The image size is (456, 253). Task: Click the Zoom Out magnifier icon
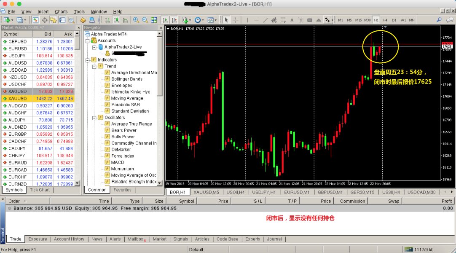click(145, 20)
